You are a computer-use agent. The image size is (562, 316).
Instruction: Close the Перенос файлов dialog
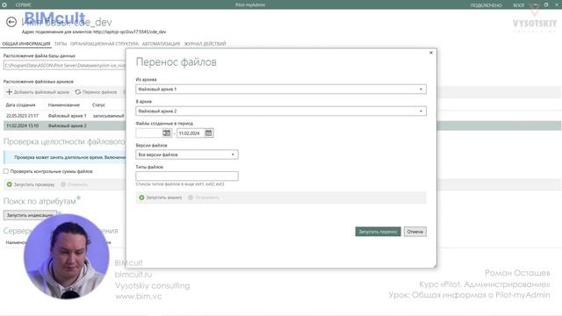[x=431, y=53]
